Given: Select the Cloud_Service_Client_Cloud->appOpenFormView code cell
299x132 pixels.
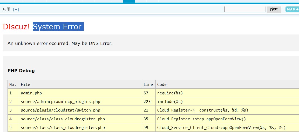Looking at the screenshot, I should coord(227,127).
